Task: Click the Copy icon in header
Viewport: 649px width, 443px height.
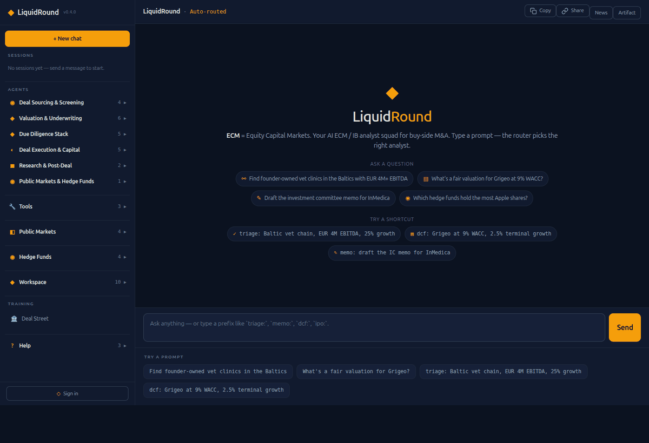Action: pyautogui.click(x=533, y=11)
